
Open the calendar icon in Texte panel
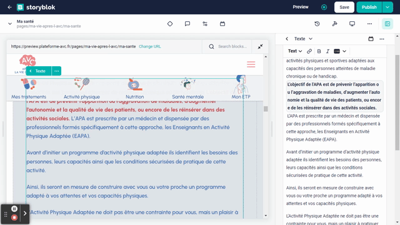click(371, 39)
